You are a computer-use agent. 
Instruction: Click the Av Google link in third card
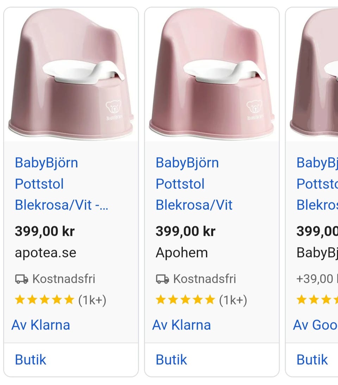point(315,325)
